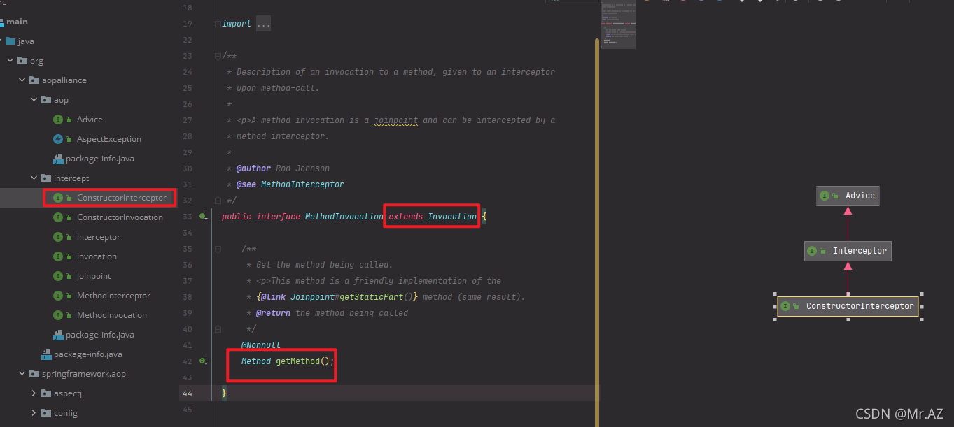This screenshot has height=427, width=954.
Task: Click the folder icon of aopalliance package
Action: pyautogui.click(x=34, y=80)
